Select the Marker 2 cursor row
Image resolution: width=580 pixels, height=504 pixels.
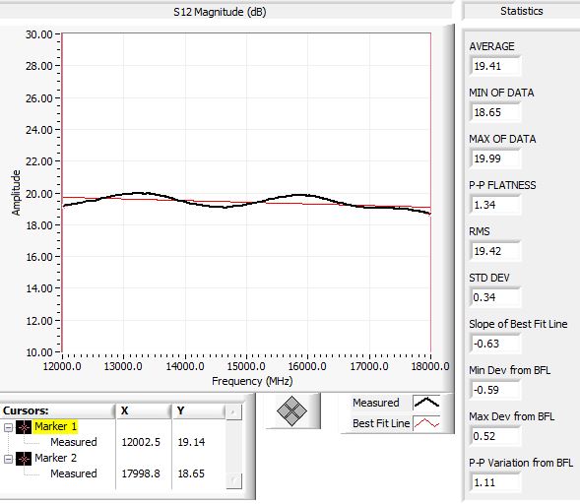click(55, 458)
